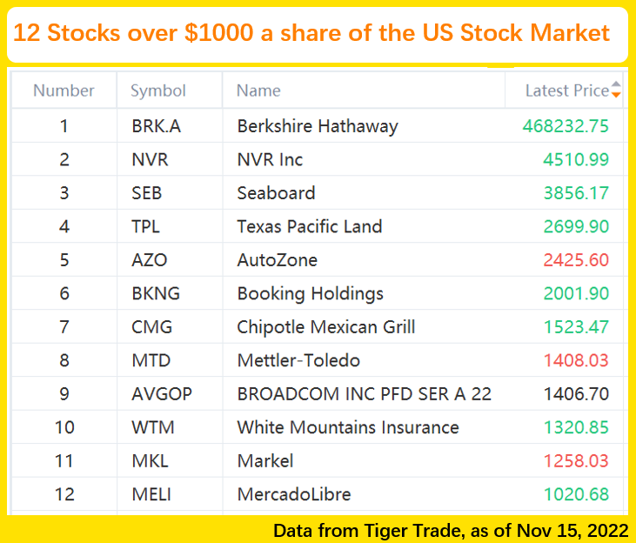Image resolution: width=636 pixels, height=543 pixels.
Task: Select the AZO ticker symbol
Action: point(150,260)
